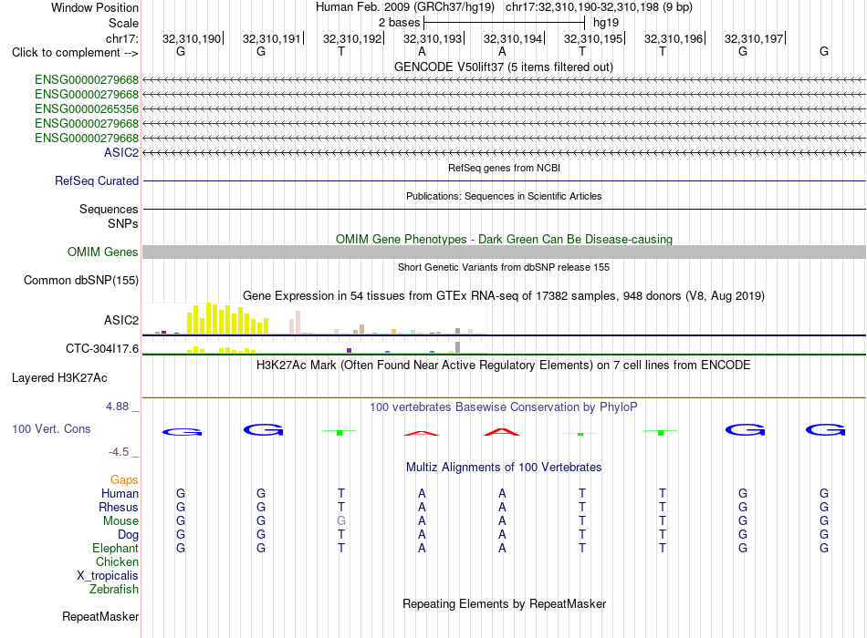Open 'Gene Expression in 54 tissues from GTEx' title
867x638 pixels.
[x=504, y=295]
